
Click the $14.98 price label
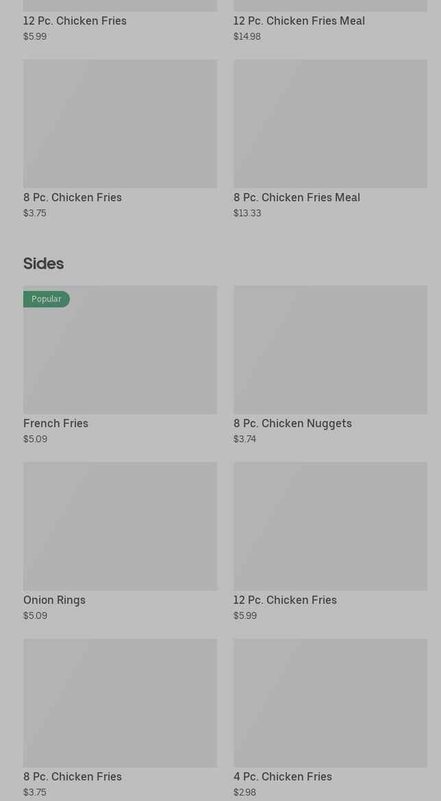pos(247,36)
